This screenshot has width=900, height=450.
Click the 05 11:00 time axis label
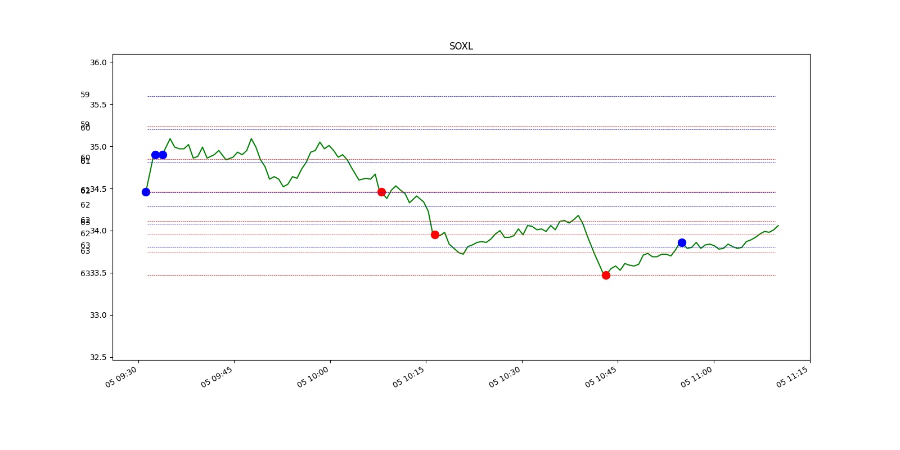(697, 377)
